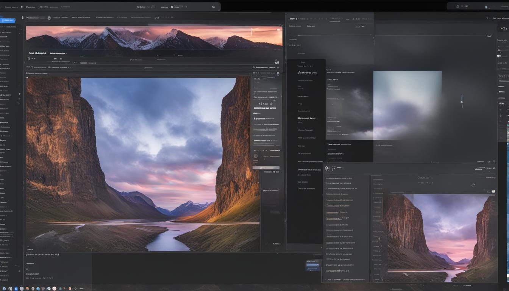The width and height of the screenshot is (509, 291).
Task: Toggle the small marker at the main canyon image's top-left corner
Action: 27,78
